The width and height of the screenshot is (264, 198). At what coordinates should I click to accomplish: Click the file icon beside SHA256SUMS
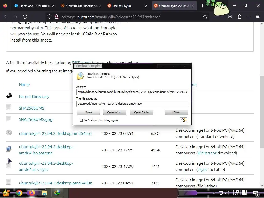coord(9,107)
